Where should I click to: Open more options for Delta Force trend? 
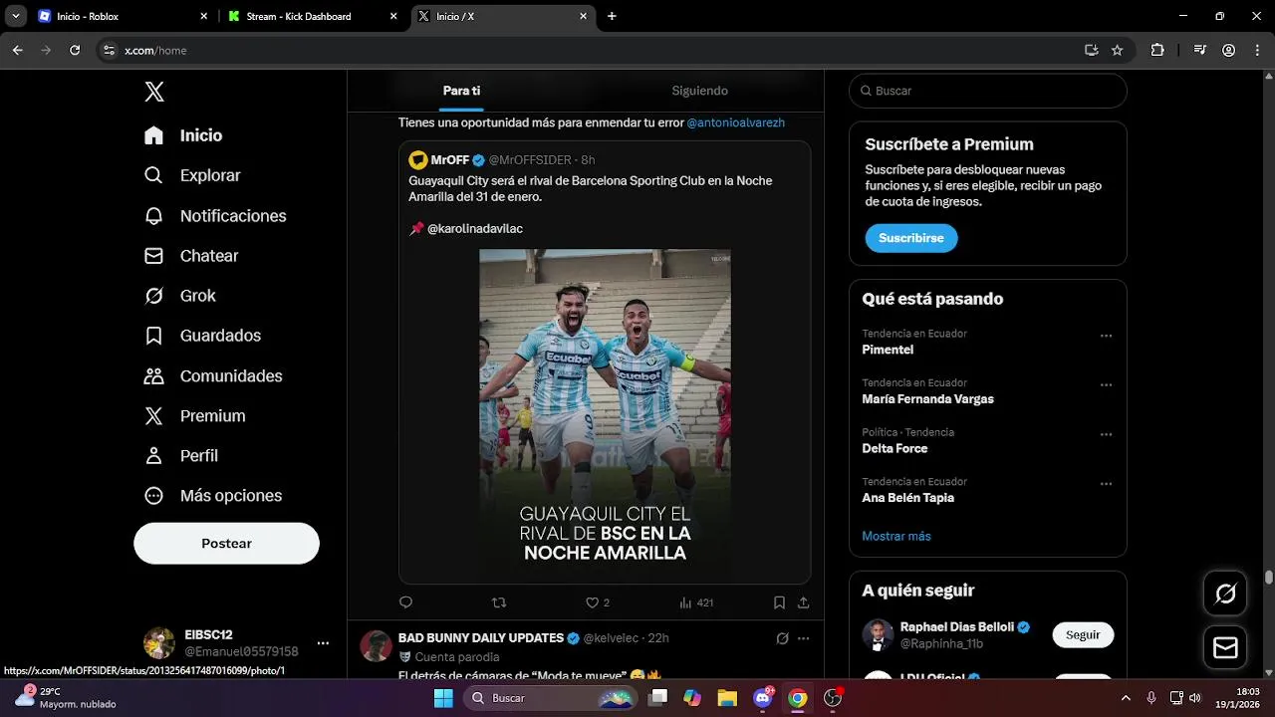pos(1106,434)
